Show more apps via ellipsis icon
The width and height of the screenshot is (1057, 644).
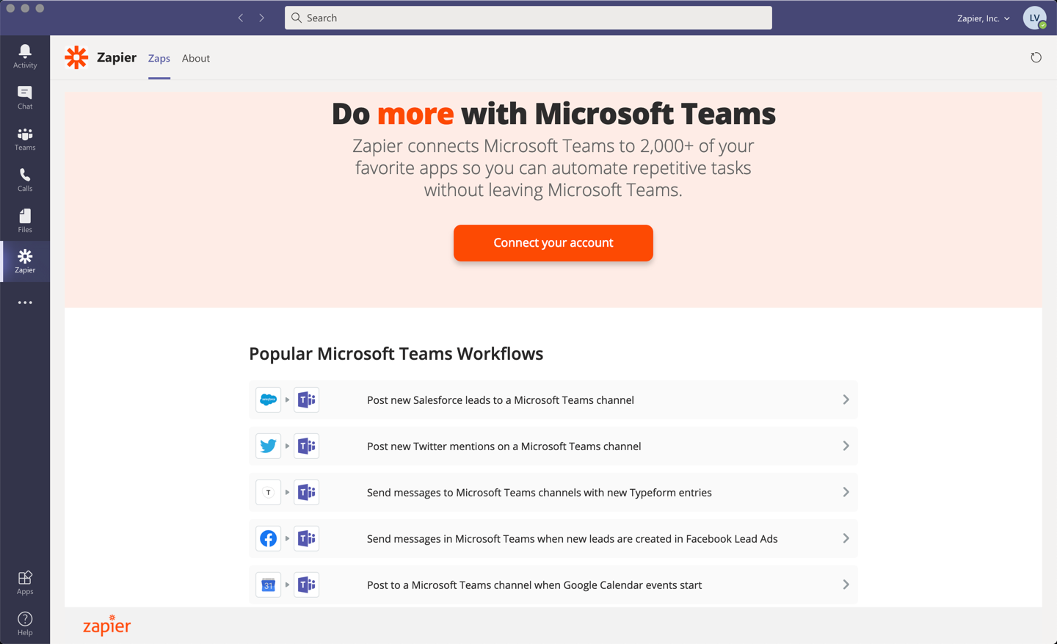[25, 303]
